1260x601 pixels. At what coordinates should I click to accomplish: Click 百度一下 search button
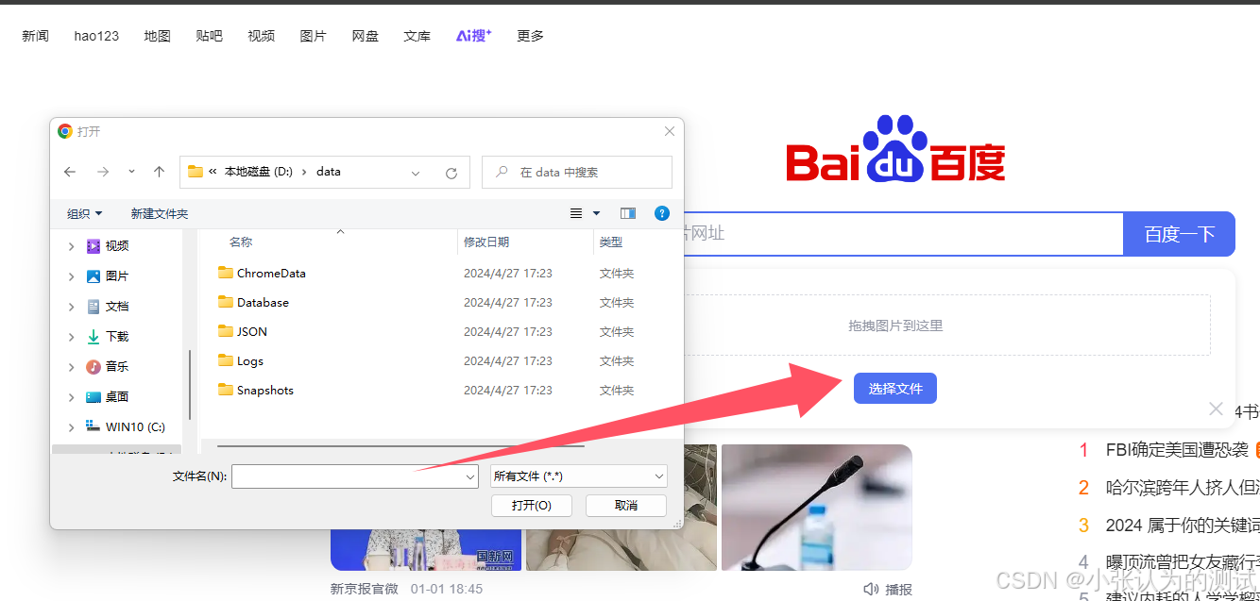(x=1179, y=234)
